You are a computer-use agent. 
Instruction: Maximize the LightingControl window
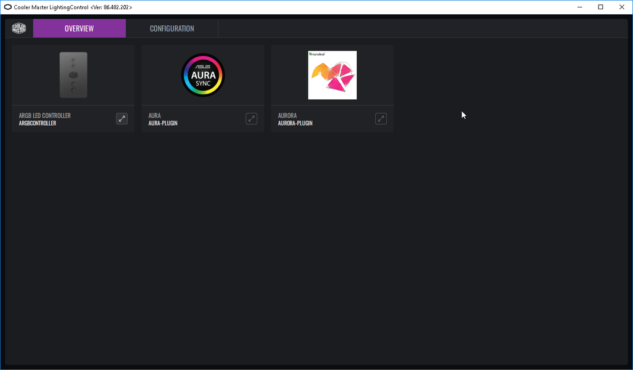(601, 7)
